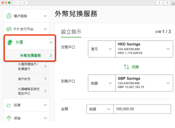175x128 pixels.
Task: Click the 保險 menu label
Action: (x=17, y=118)
